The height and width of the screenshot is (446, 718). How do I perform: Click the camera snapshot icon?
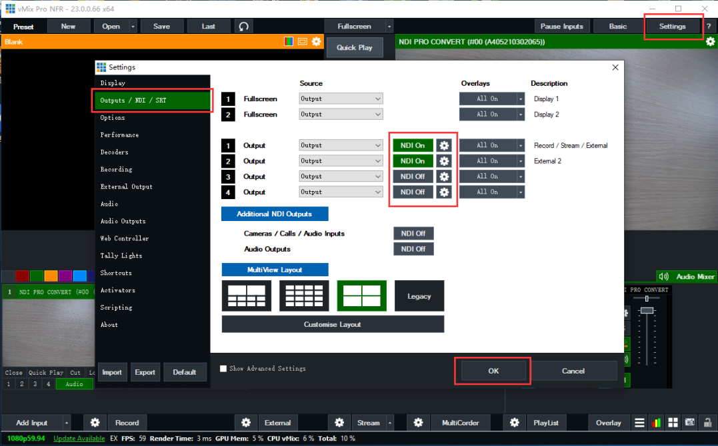tap(689, 422)
